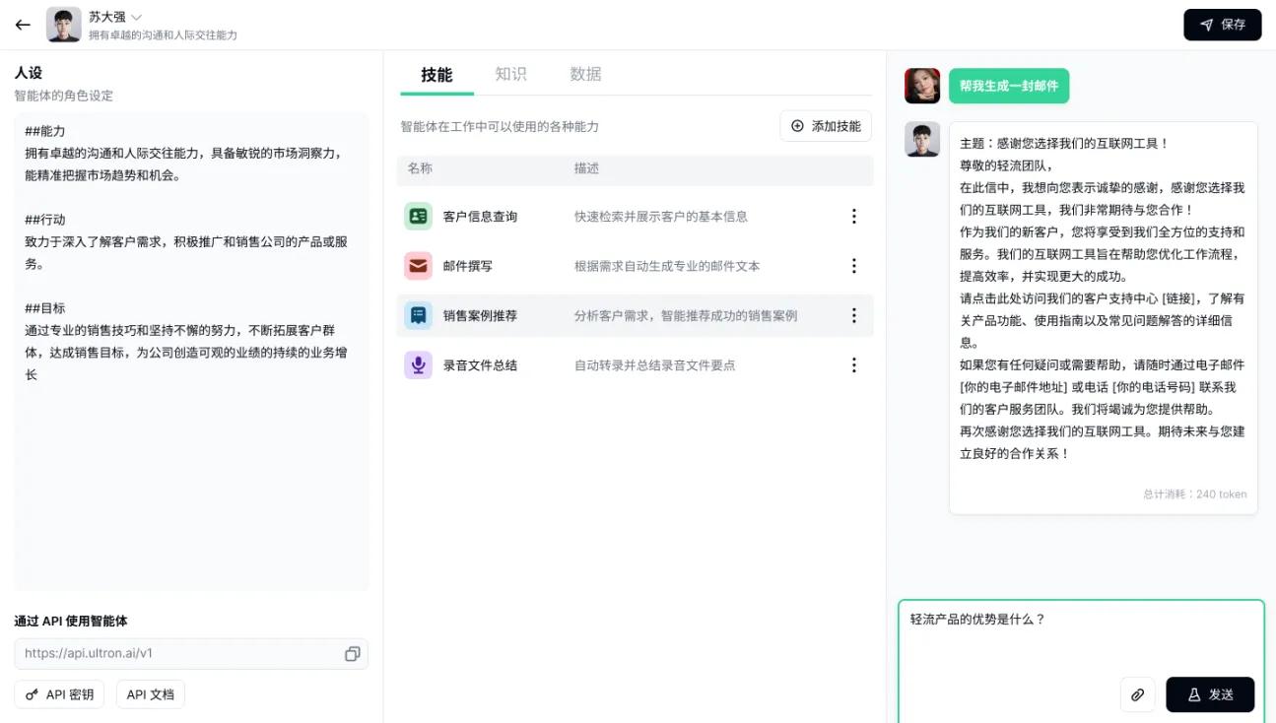The height and width of the screenshot is (723, 1276).
Task: Select the 录音文件总结 skill name
Action: (x=480, y=365)
